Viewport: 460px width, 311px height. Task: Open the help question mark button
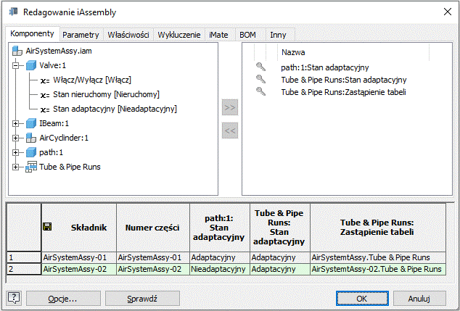click(14, 299)
